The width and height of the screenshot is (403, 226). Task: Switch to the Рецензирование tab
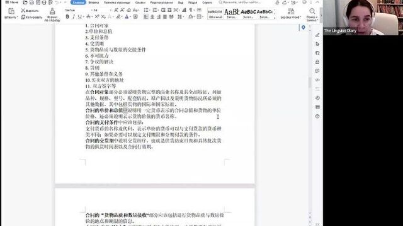[161, 3]
